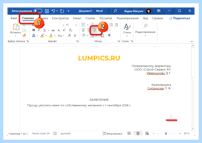Click the zoom slider handle
This screenshot has width=202, height=143.
[166, 134]
